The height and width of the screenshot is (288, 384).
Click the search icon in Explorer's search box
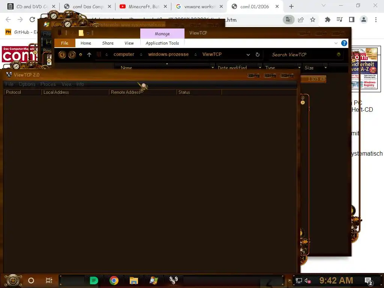click(339, 54)
